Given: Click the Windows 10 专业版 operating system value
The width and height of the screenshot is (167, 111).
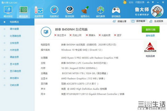Looking at the screenshot, I should (x=82, y=50).
